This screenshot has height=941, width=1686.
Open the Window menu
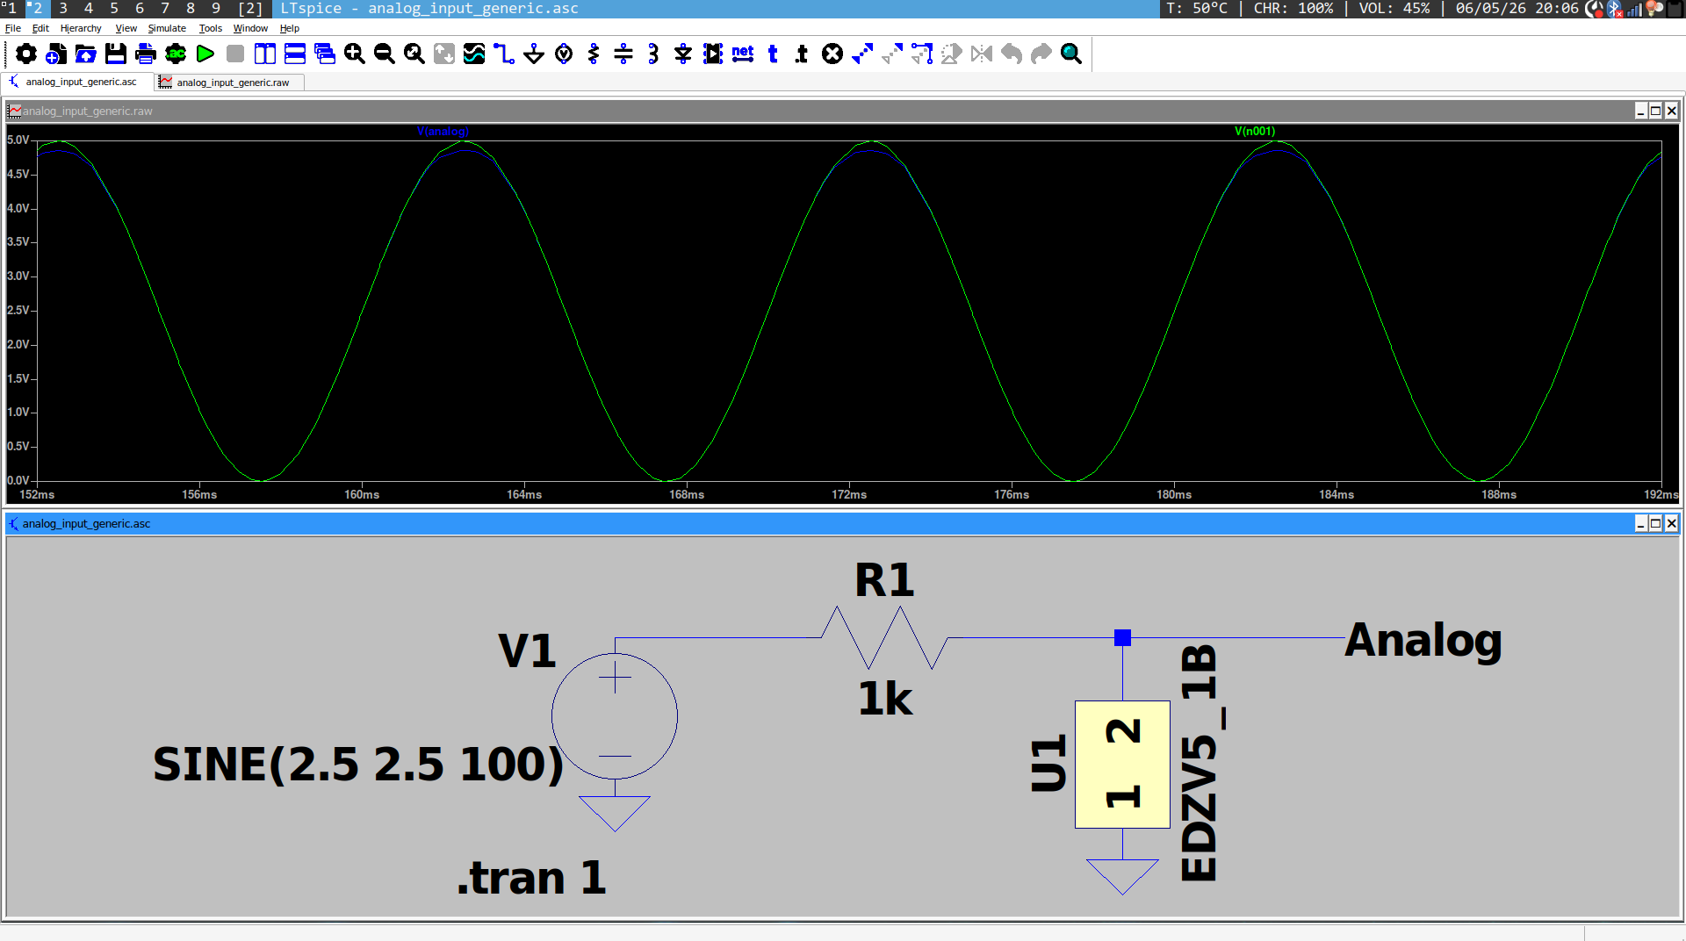tap(250, 28)
